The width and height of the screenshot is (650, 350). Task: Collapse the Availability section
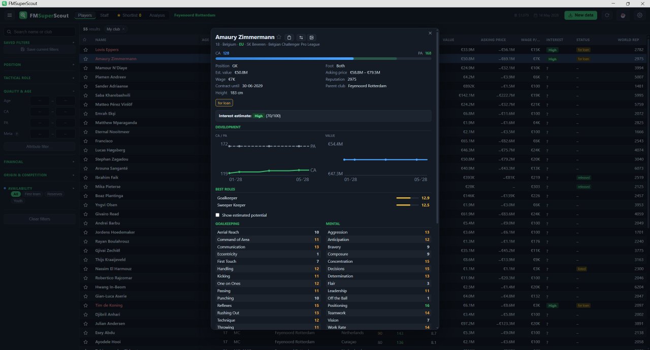point(39,188)
